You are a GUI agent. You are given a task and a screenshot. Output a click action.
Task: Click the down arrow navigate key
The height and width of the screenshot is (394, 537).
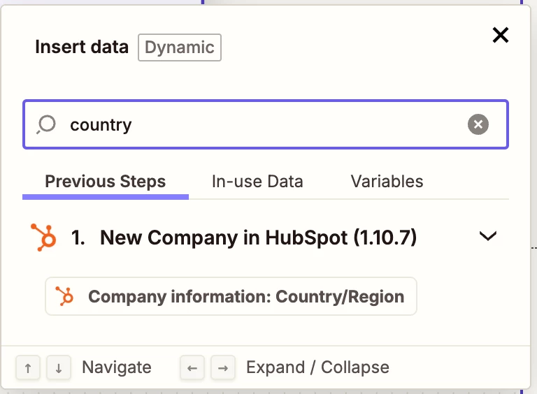[x=59, y=367]
